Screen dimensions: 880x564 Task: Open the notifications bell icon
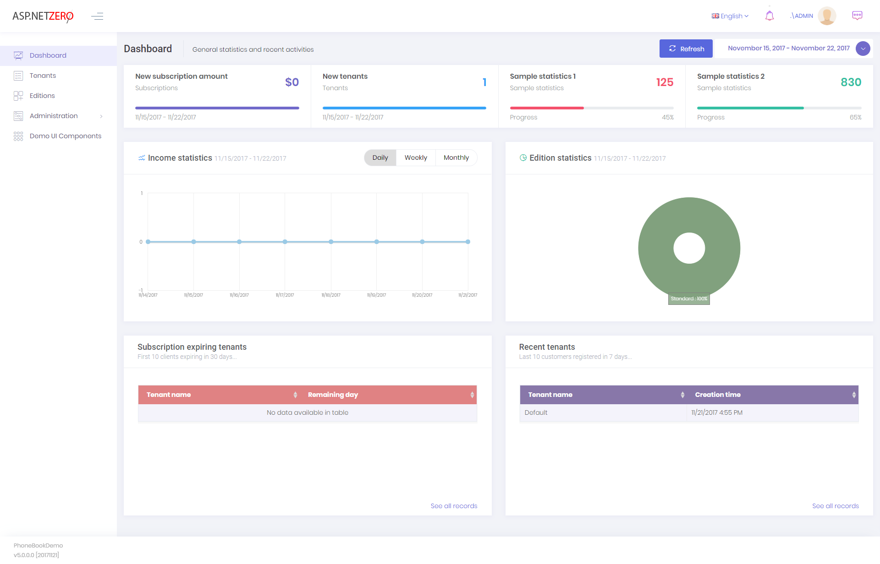coord(770,16)
